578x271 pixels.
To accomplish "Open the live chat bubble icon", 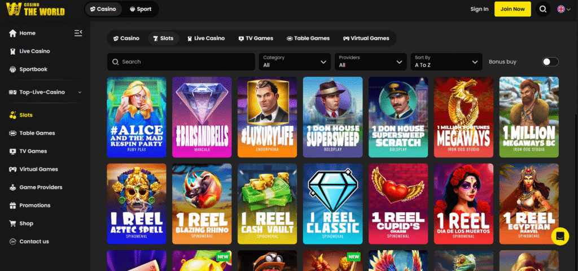I will click(560, 236).
